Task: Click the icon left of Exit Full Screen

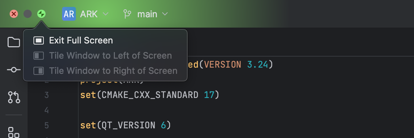Action: [39, 41]
